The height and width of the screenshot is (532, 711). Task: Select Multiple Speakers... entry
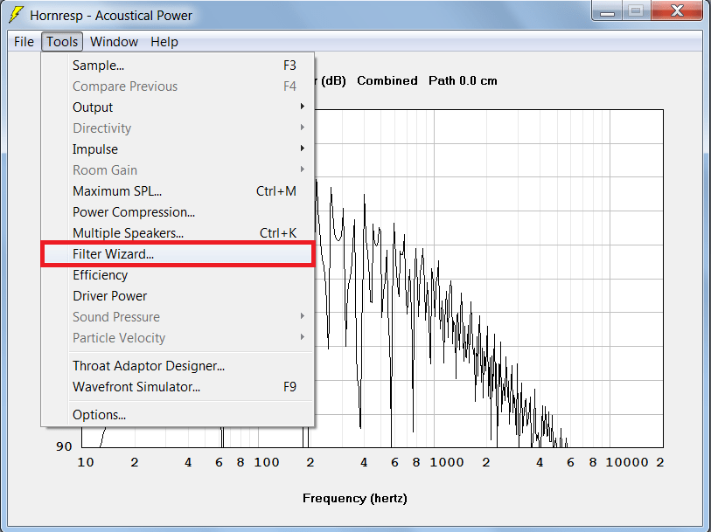coord(178,232)
